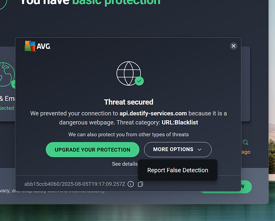Click the AVG logo in the dialog
The height and width of the screenshot is (221, 275).
pyautogui.click(x=37, y=46)
